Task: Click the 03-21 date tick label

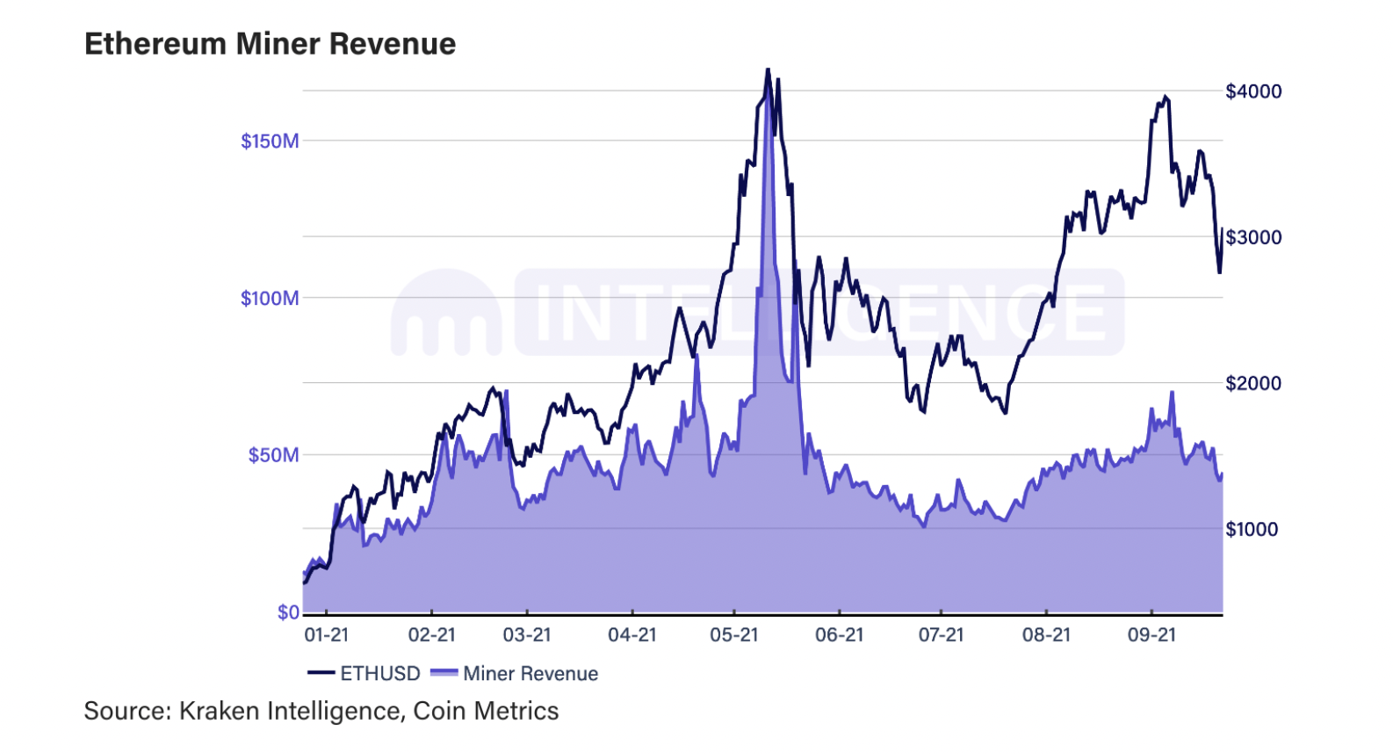Action: [527, 634]
